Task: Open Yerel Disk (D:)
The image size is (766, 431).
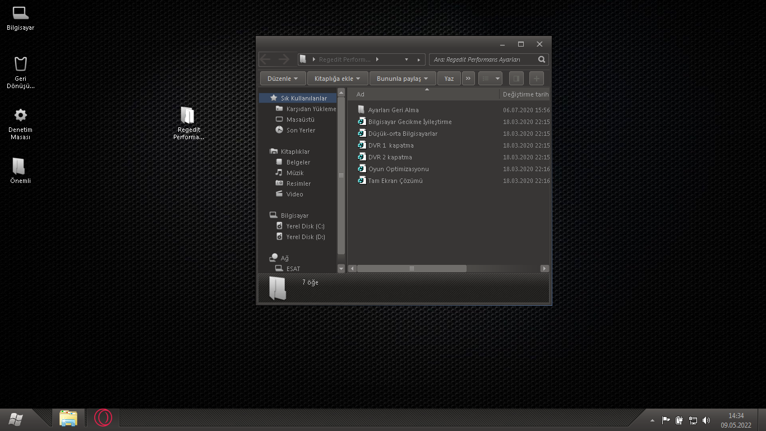Action: [301, 237]
